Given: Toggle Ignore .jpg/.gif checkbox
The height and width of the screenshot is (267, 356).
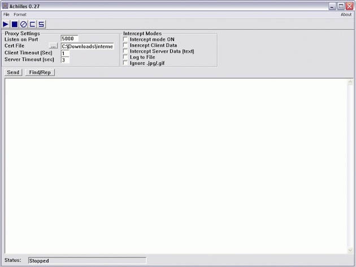Looking at the screenshot, I should (125, 63).
